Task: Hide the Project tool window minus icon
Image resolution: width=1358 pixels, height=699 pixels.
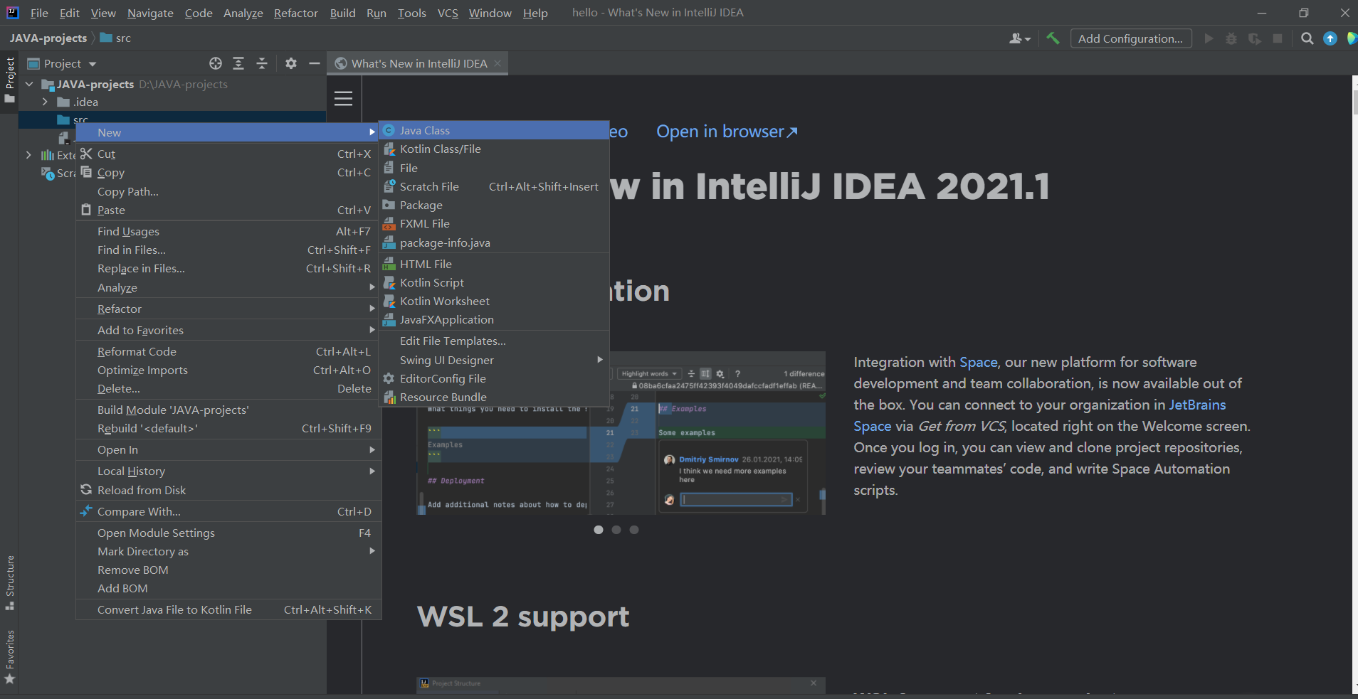Action: point(315,63)
